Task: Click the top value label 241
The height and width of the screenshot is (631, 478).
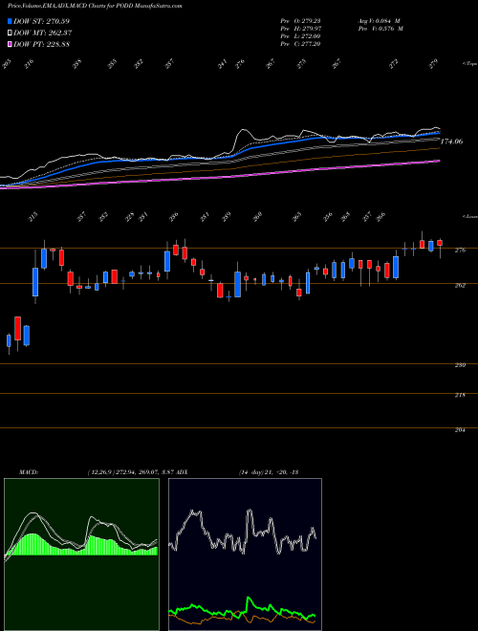Action: 223,64
